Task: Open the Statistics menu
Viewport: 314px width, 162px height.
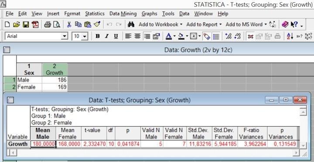Action: click(x=95, y=14)
